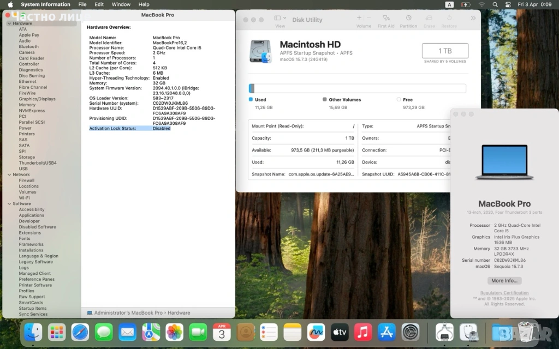Open Safari from the Dock
The width and height of the screenshot is (559, 349).
(80, 332)
